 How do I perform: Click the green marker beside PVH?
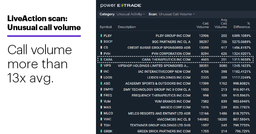coord(101,54)
